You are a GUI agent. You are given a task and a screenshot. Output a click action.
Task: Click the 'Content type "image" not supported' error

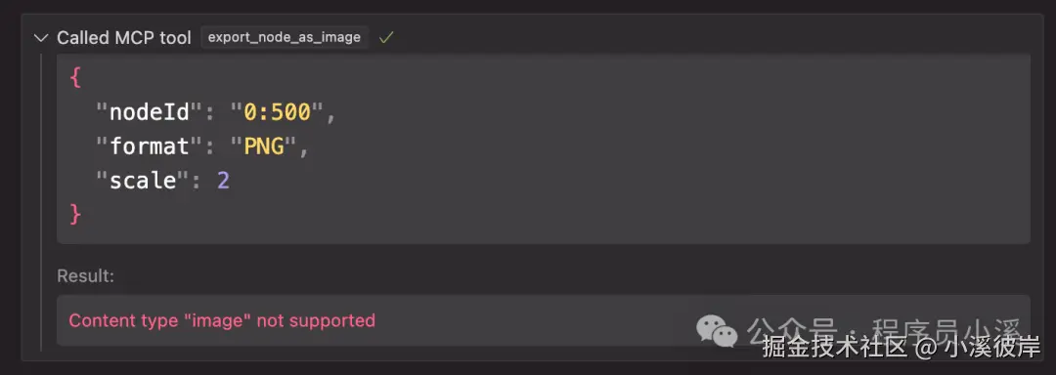(x=222, y=320)
